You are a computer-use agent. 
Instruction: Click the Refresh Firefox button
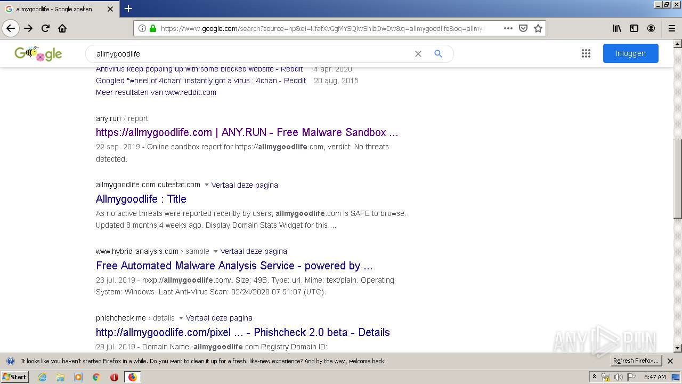[636, 361]
